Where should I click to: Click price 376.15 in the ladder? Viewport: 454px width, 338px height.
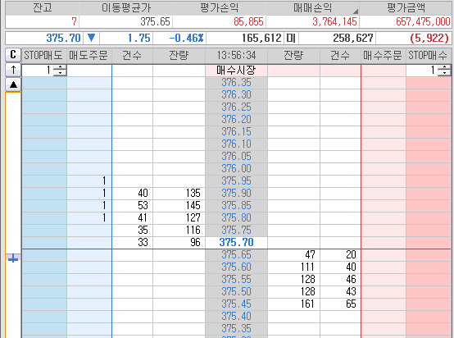click(236, 132)
